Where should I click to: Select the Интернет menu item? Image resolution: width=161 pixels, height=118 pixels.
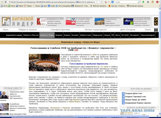click(135, 35)
